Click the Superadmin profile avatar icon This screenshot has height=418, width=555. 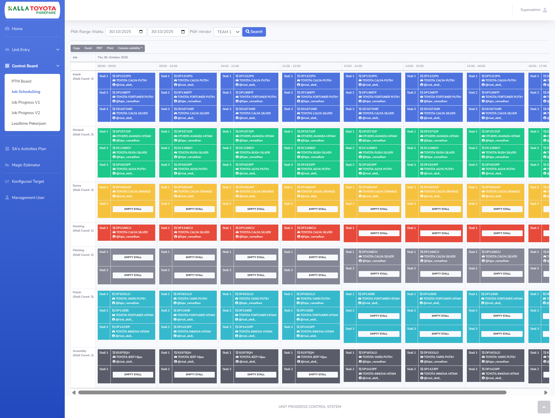pyautogui.click(x=545, y=10)
